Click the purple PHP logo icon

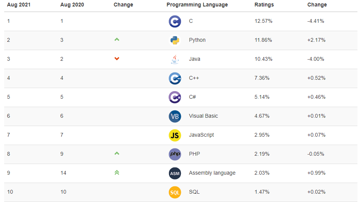click(x=175, y=154)
